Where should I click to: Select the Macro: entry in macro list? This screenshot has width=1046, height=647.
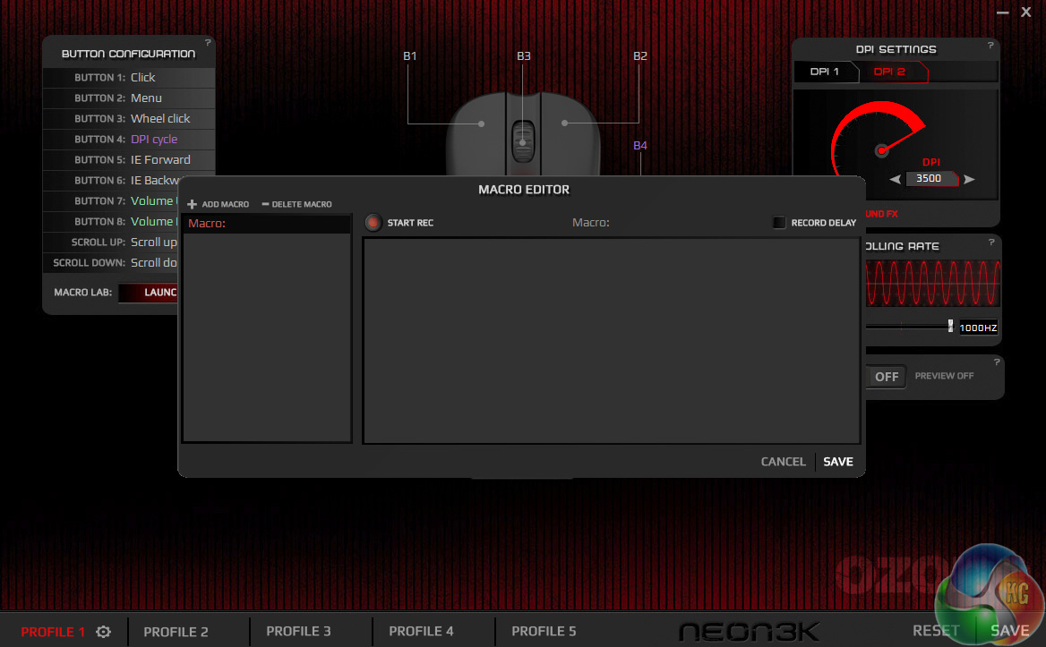tap(267, 223)
